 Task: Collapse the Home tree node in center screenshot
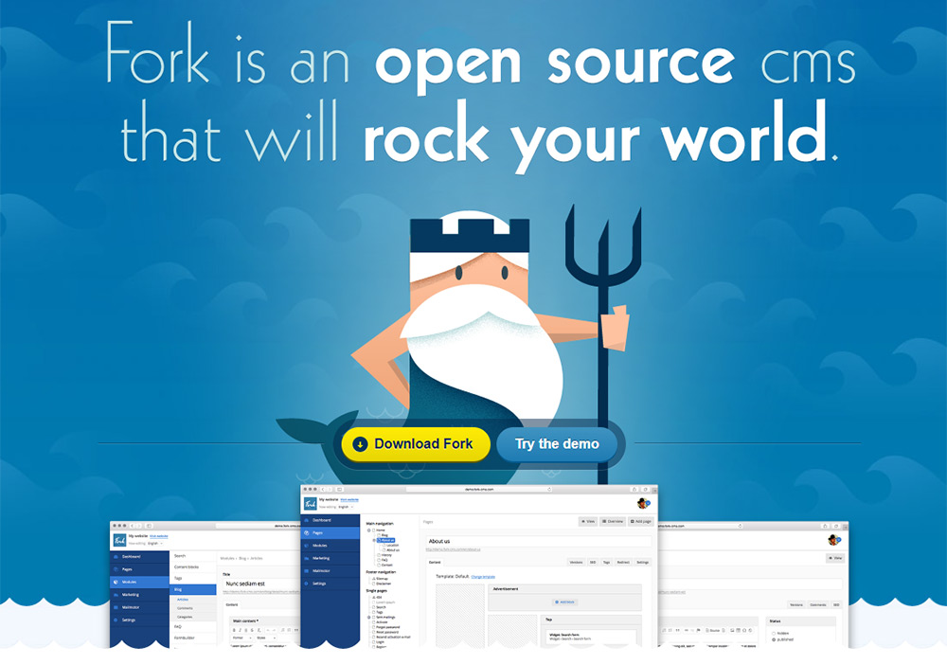[x=369, y=530]
